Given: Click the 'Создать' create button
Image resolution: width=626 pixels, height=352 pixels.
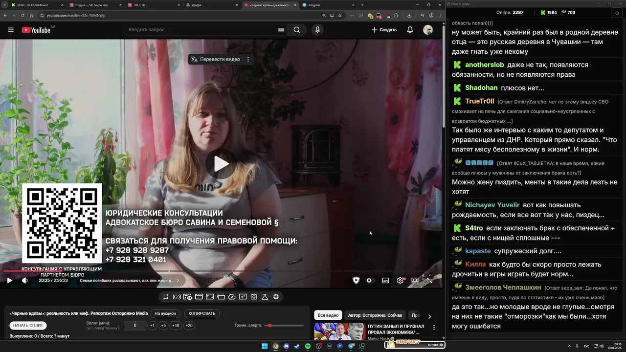Looking at the screenshot, I should pos(384,30).
